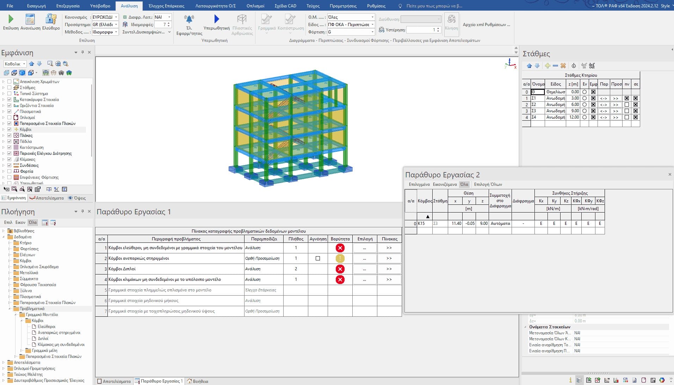The width and height of the screenshot is (674, 385).
Task: Click the add level plus icon in Στάθμες
Action: [547, 66]
